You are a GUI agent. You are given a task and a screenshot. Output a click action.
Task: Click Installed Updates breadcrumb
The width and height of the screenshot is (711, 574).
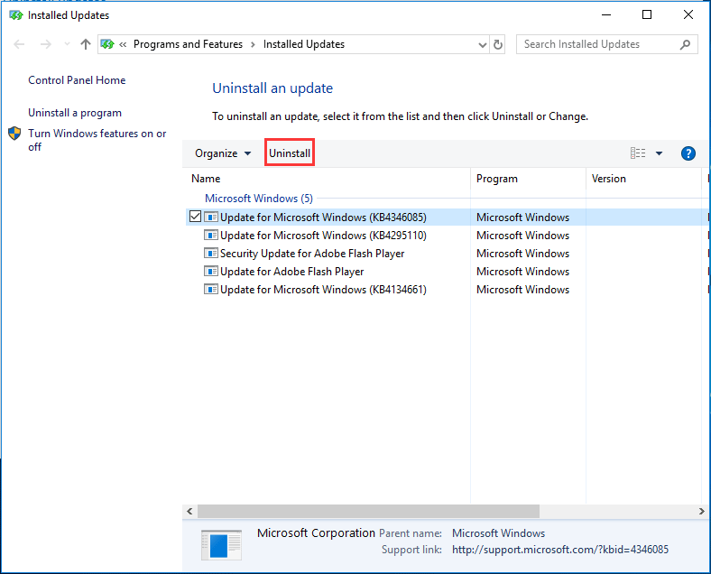pyautogui.click(x=304, y=44)
